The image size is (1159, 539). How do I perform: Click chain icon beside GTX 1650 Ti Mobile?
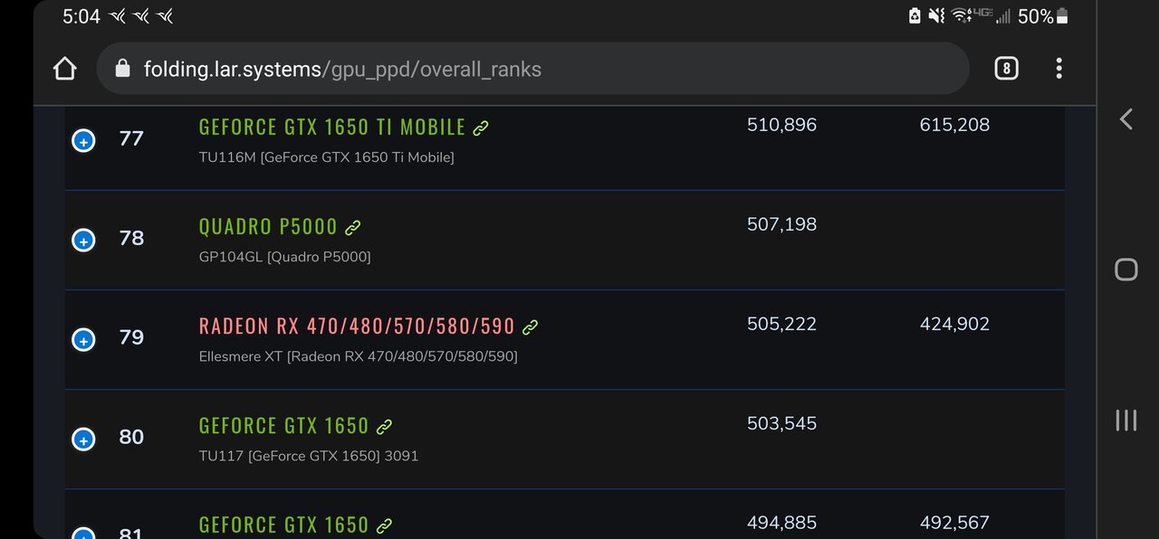[x=481, y=128]
